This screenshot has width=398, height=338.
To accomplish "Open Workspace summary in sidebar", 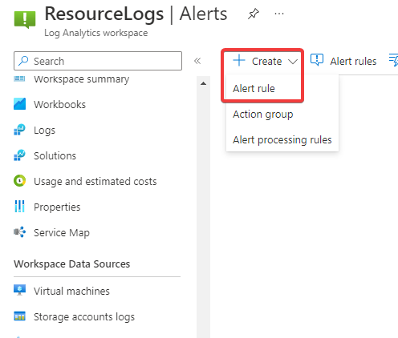I will pos(81,79).
